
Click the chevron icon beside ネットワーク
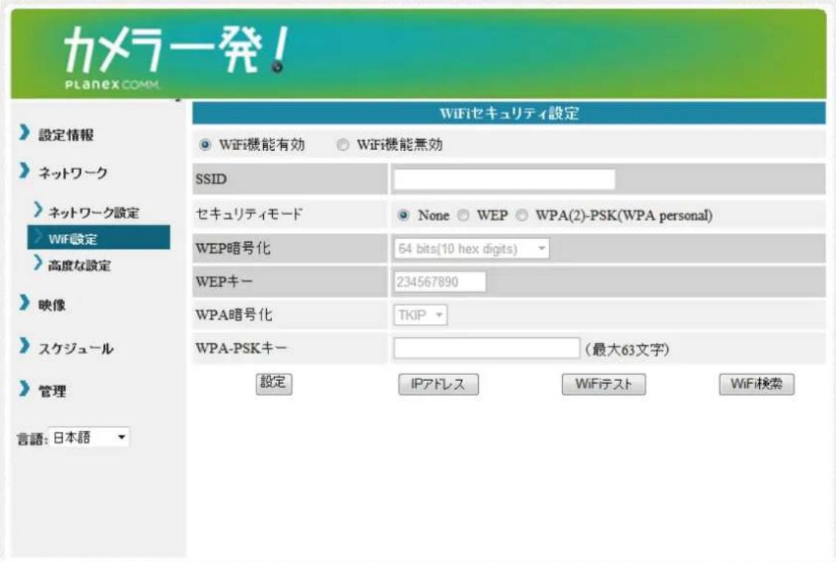(24, 171)
